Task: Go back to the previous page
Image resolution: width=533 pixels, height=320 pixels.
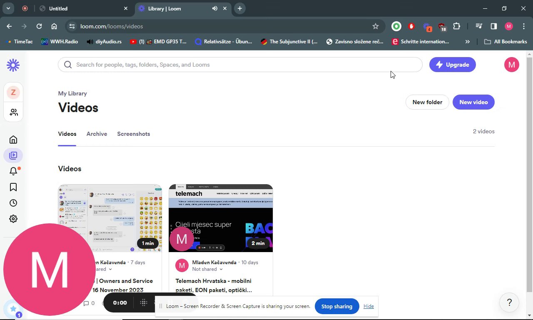Action: 9,26
